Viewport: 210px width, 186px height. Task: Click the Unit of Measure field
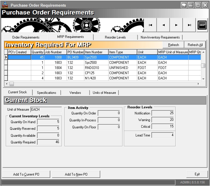(46, 110)
